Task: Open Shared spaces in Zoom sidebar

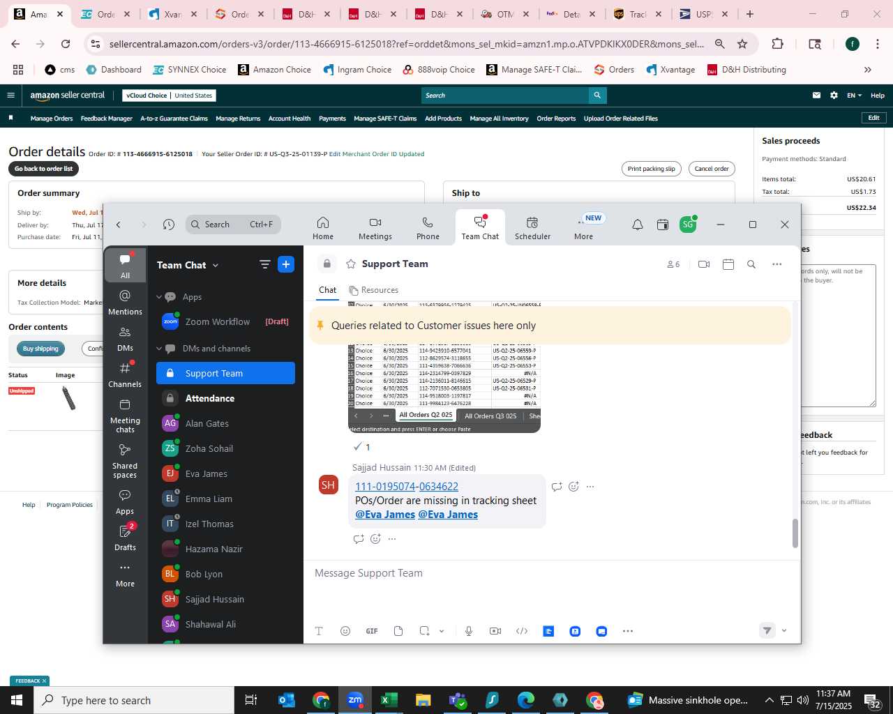Action: pyautogui.click(x=125, y=461)
